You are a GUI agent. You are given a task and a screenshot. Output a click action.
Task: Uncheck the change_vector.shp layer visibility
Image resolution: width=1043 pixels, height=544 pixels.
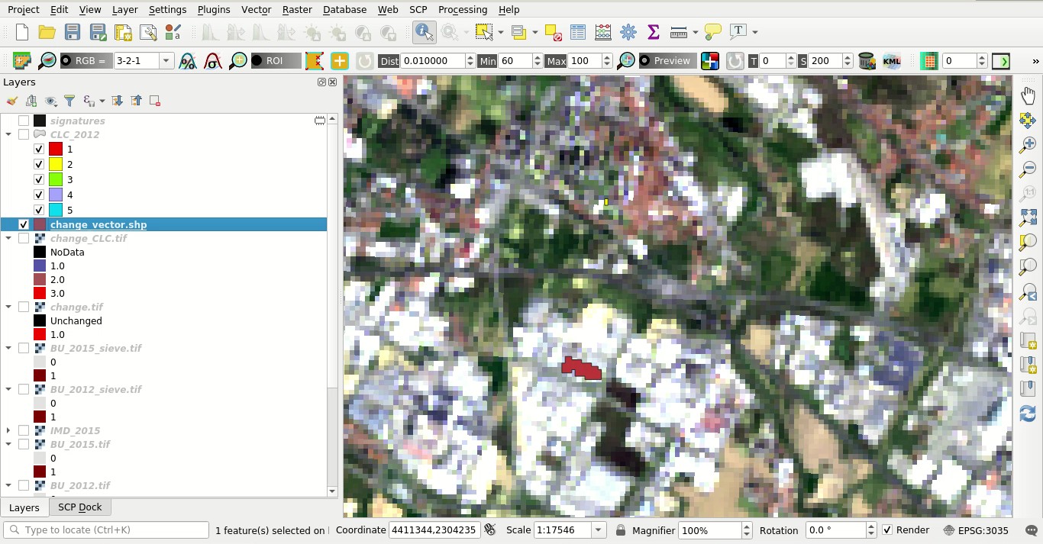24,224
